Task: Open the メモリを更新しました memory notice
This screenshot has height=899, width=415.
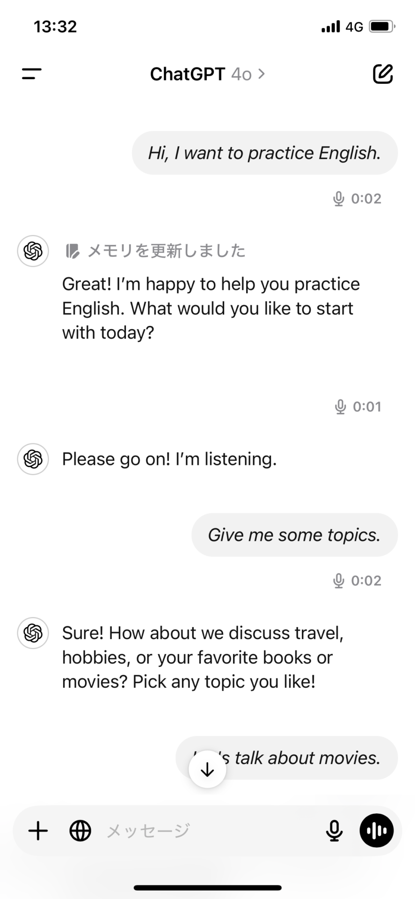Action: (x=166, y=251)
